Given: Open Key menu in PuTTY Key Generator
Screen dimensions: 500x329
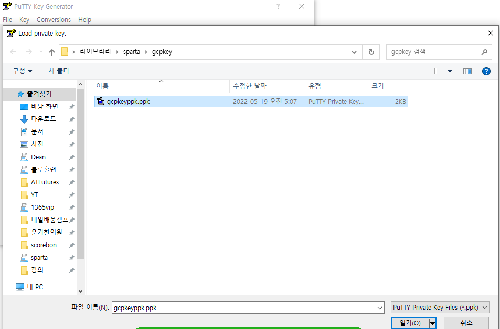Looking at the screenshot, I should click(24, 20).
